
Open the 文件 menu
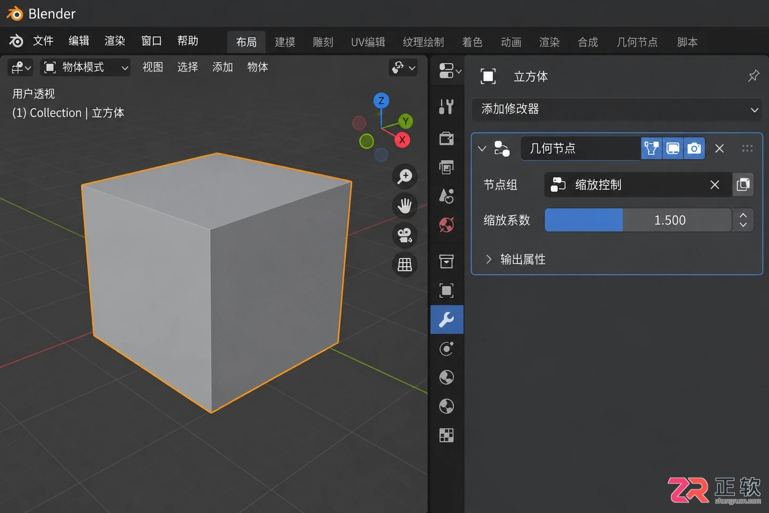pyautogui.click(x=43, y=41)
